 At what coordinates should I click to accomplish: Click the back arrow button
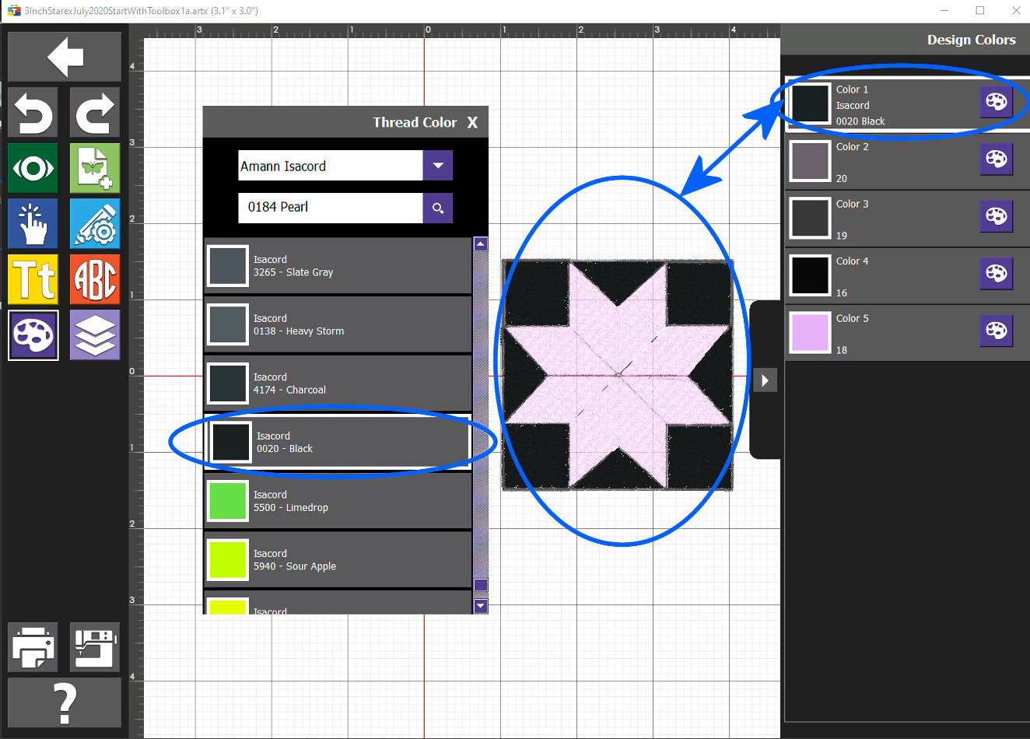(65, 57)
